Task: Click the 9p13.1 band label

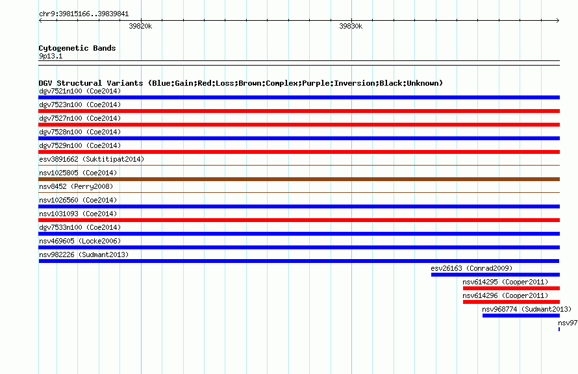Action: click(51, 56)
